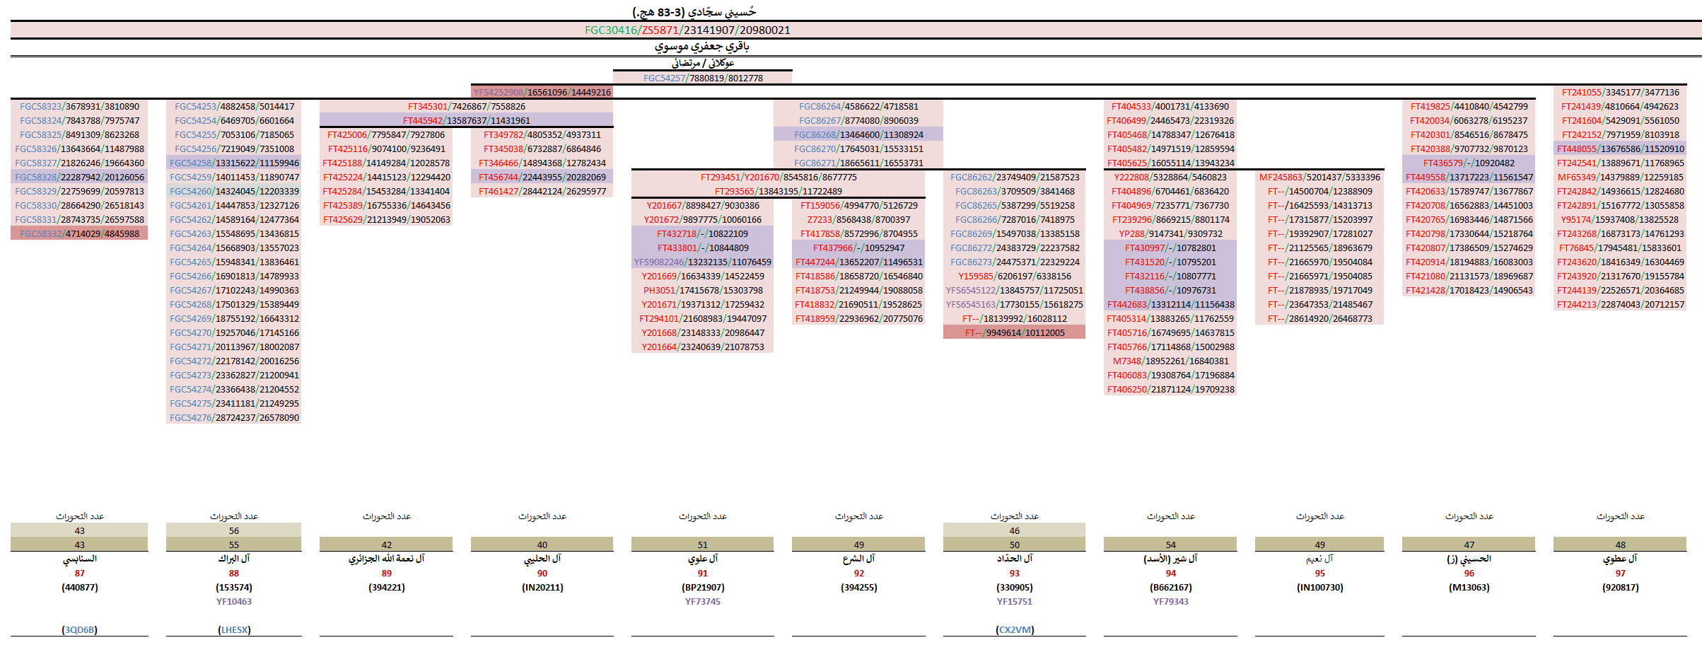1702x645 pixels.
Task: Select the حُسيني سجّادي title text
Action: pyautogui.click(x=694, y=12)
